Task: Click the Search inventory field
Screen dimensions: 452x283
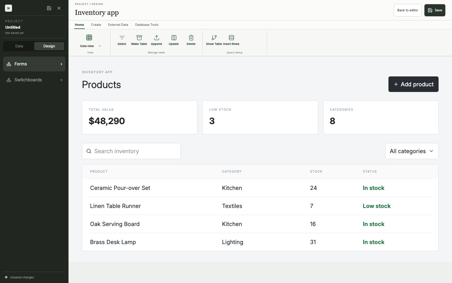Action: click(131, 151)
